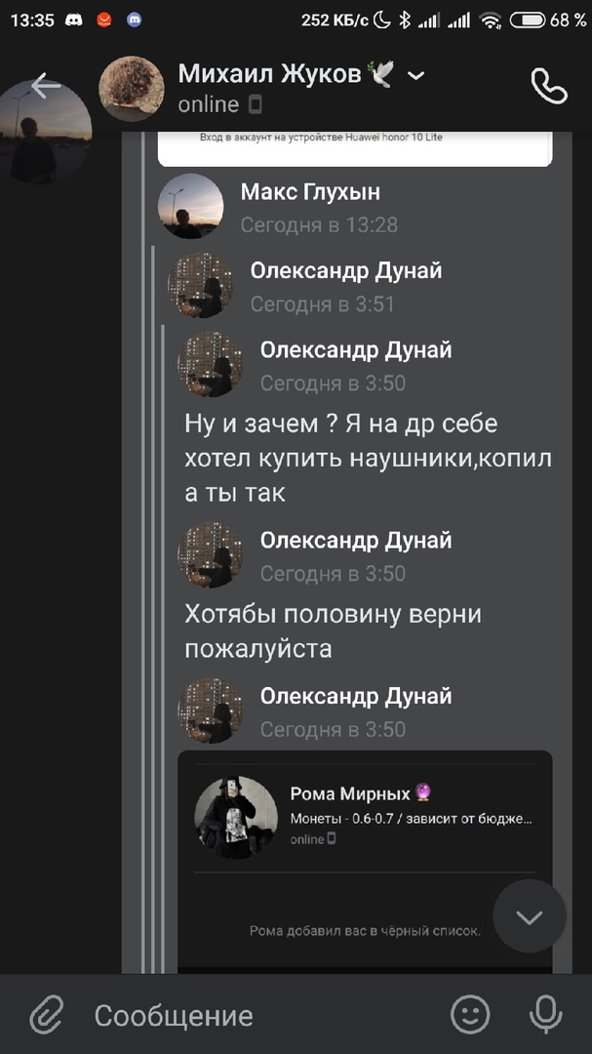Tap the back arrow icon

45,86
